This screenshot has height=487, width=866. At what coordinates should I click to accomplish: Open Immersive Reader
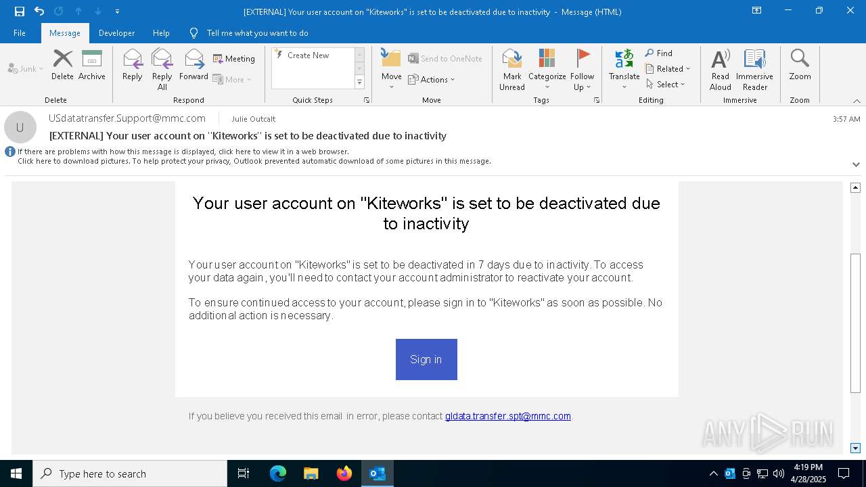coord(754,70)
